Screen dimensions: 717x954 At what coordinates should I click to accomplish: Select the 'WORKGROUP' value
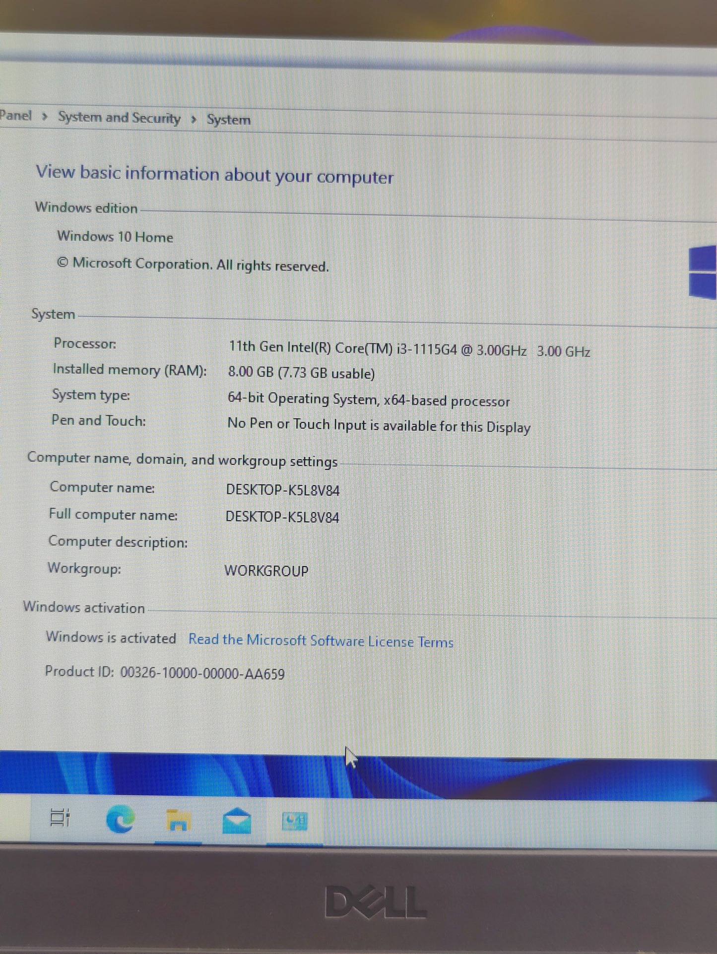[x=266, y=570]
